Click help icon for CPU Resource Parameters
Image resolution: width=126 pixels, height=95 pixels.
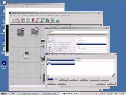click(48, 49)
